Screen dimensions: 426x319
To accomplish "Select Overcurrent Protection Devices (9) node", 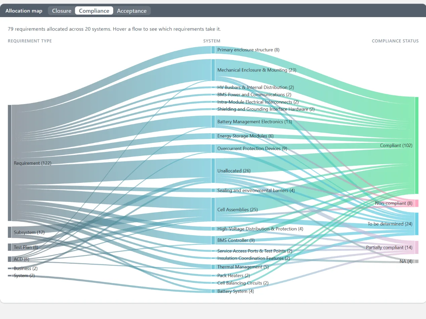I will tap(252, 149).
